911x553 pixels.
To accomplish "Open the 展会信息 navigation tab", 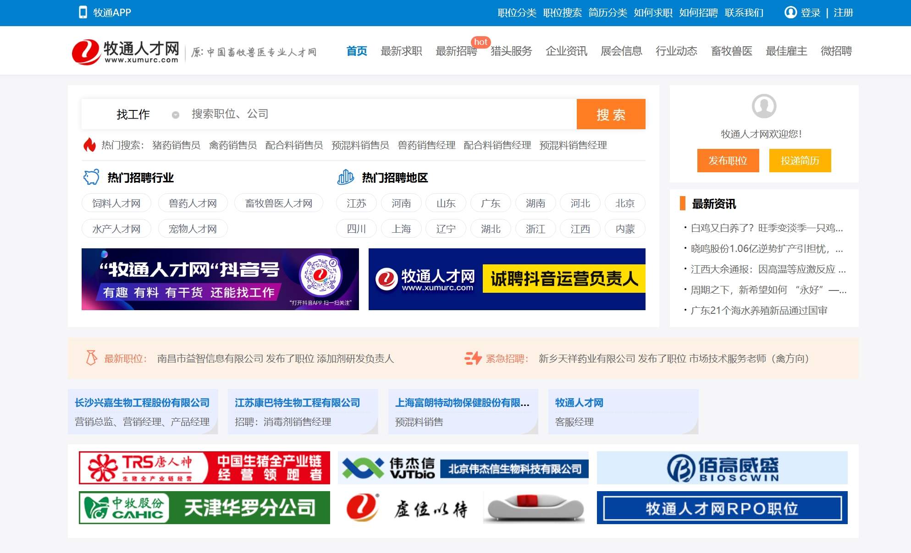I will click(621, 51).
